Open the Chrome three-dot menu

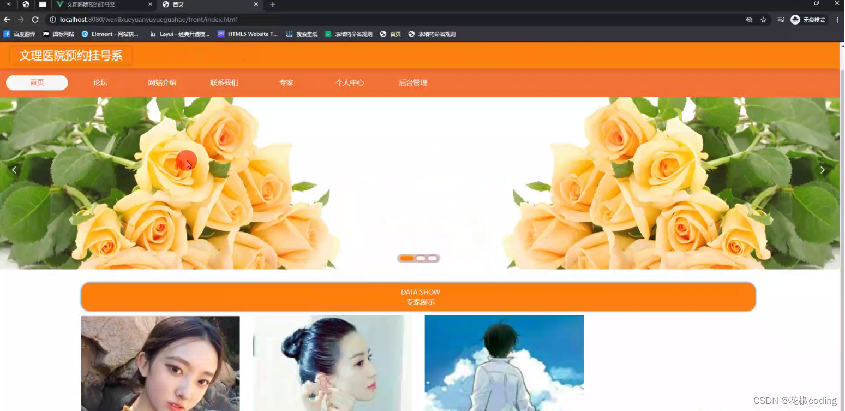coord(838,19)
